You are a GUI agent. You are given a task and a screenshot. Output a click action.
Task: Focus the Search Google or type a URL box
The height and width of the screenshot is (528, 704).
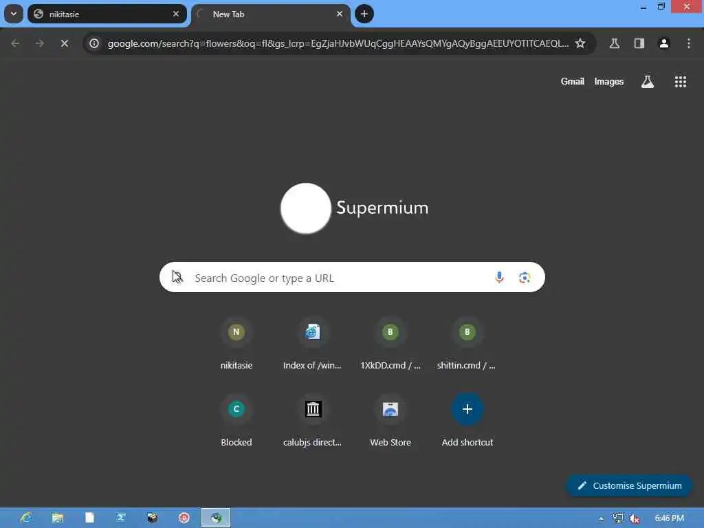click(x=352, y=277)
